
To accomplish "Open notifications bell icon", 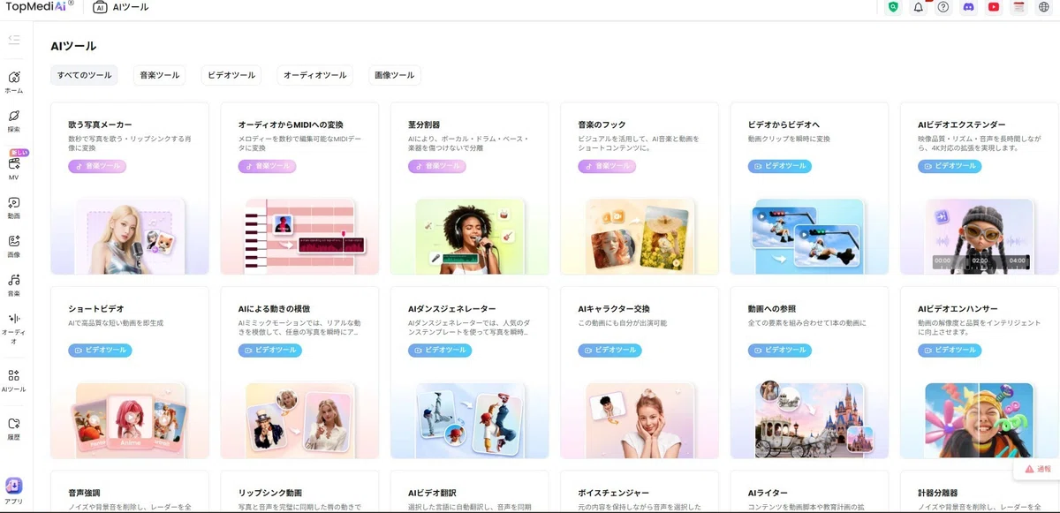I will pos(919,7).
